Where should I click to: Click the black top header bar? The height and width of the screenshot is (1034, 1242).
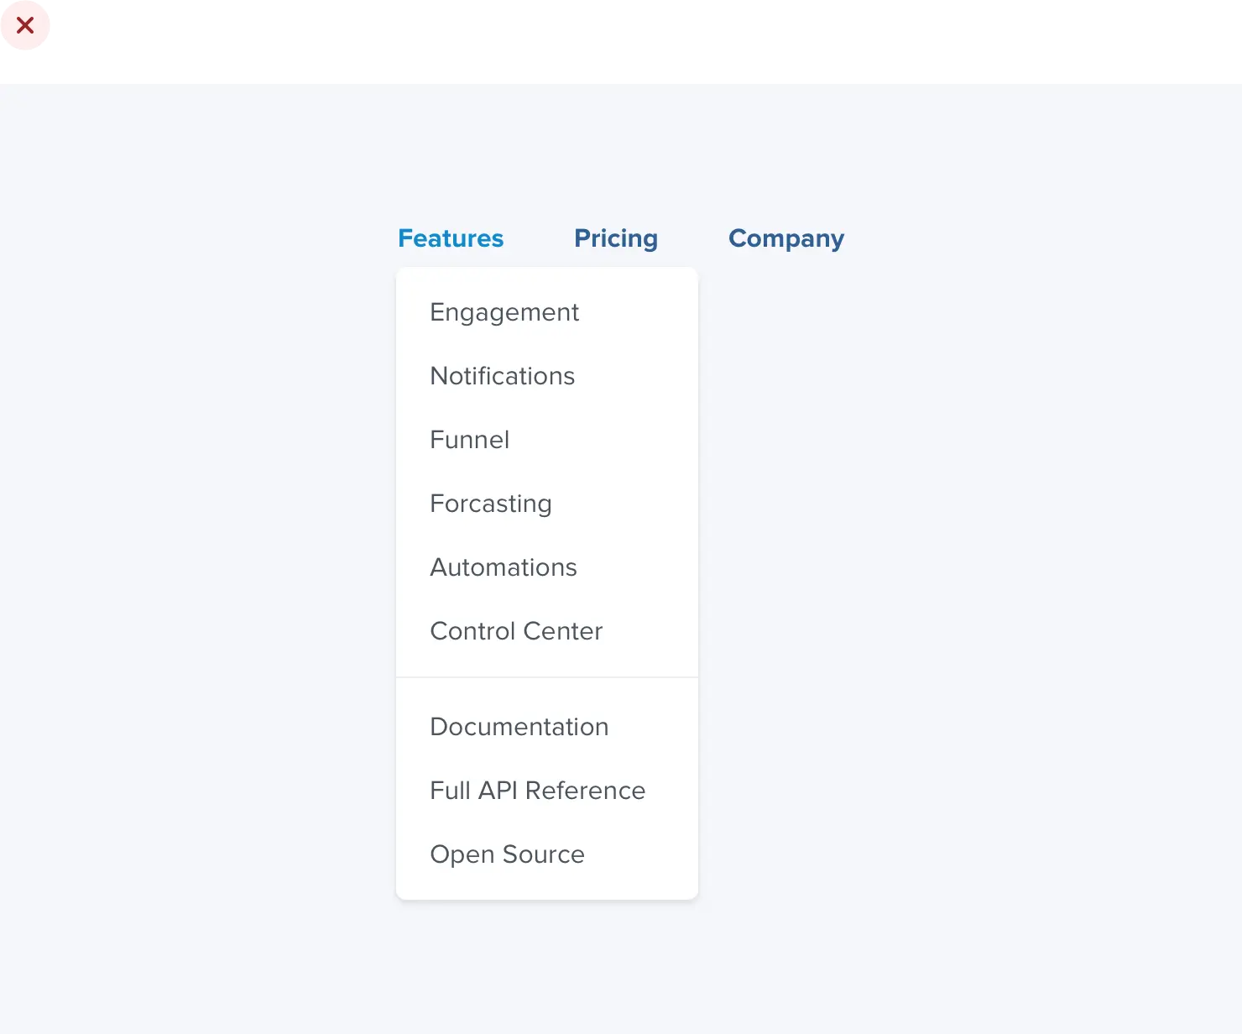621,40
